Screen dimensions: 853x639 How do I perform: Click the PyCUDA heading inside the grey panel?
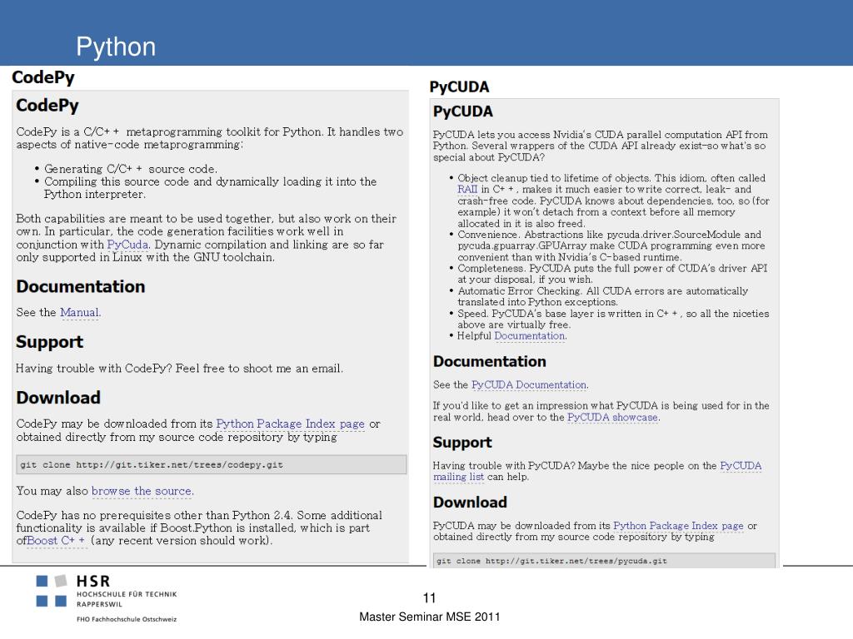click(463, 111)
